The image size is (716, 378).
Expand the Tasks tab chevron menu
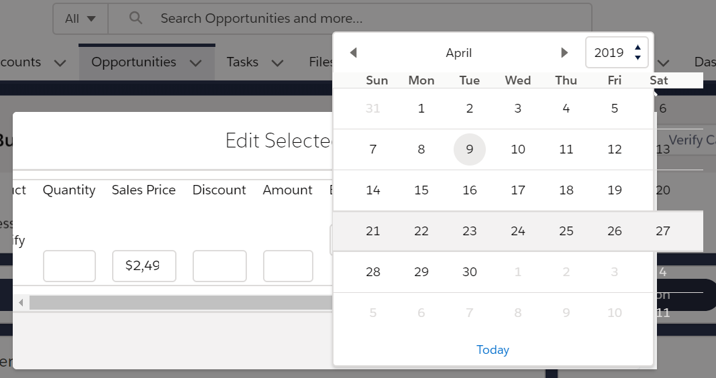pyautogui.click(x=277, y=63)
